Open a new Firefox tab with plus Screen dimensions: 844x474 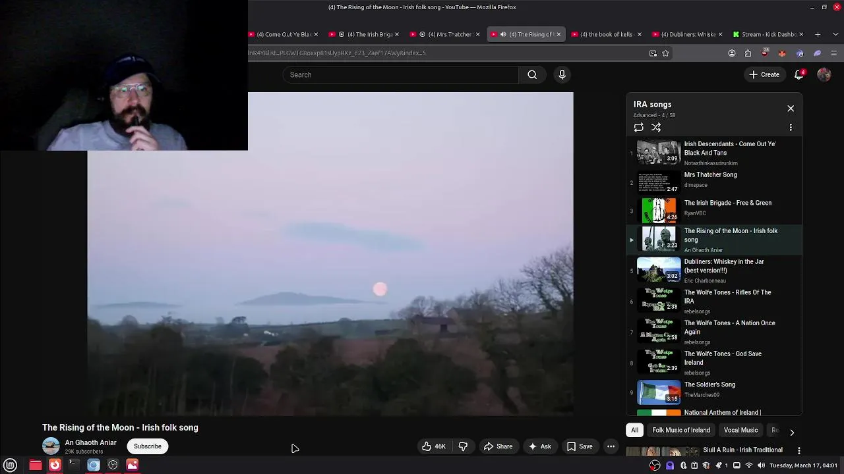(818, 34)
